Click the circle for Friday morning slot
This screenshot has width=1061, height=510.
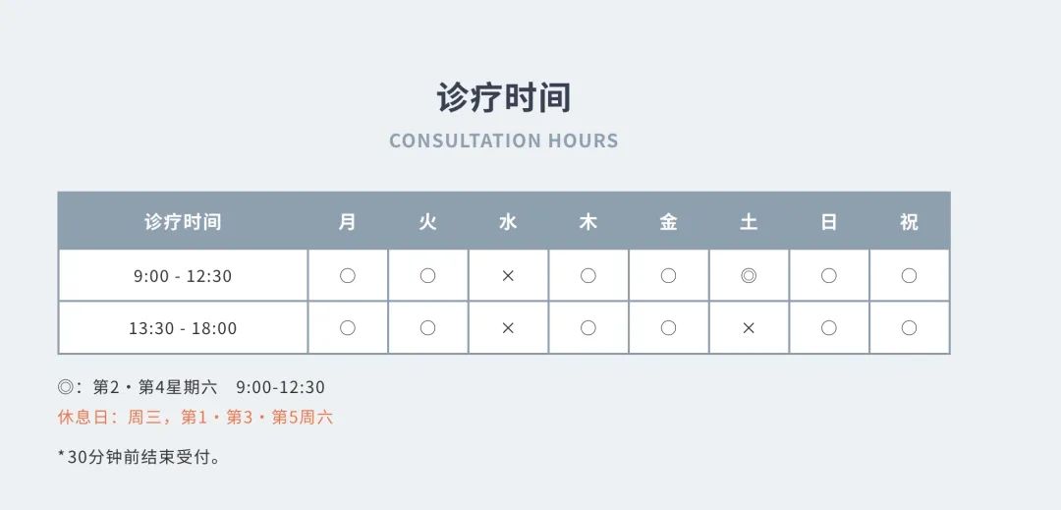pos(668,276)
